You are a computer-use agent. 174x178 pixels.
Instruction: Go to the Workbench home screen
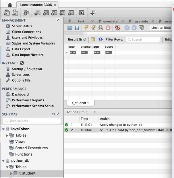(x=10, y=5)
